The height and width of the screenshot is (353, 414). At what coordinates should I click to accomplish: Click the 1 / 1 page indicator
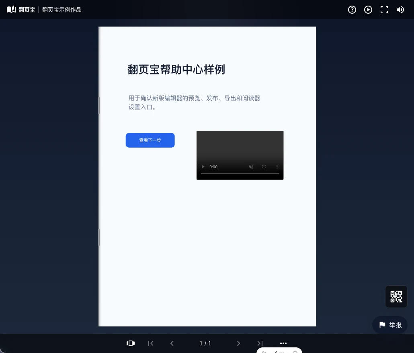(x=205, y=343)
